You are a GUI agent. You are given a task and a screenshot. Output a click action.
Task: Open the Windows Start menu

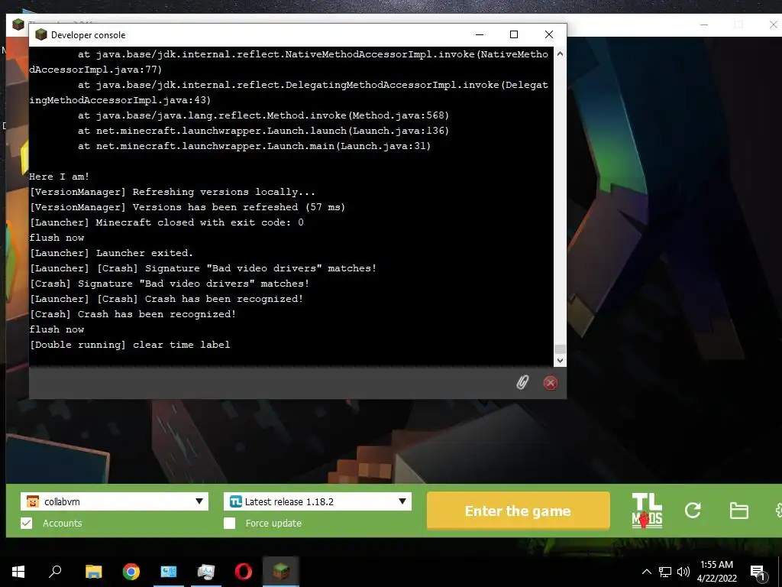18,572
